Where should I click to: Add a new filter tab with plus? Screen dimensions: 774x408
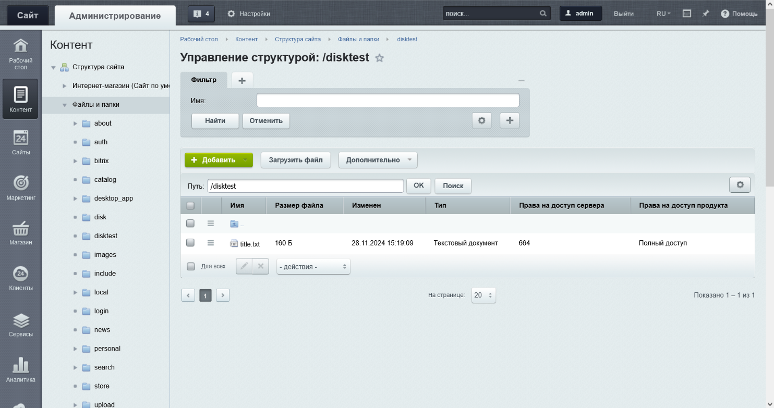(242, 80)
